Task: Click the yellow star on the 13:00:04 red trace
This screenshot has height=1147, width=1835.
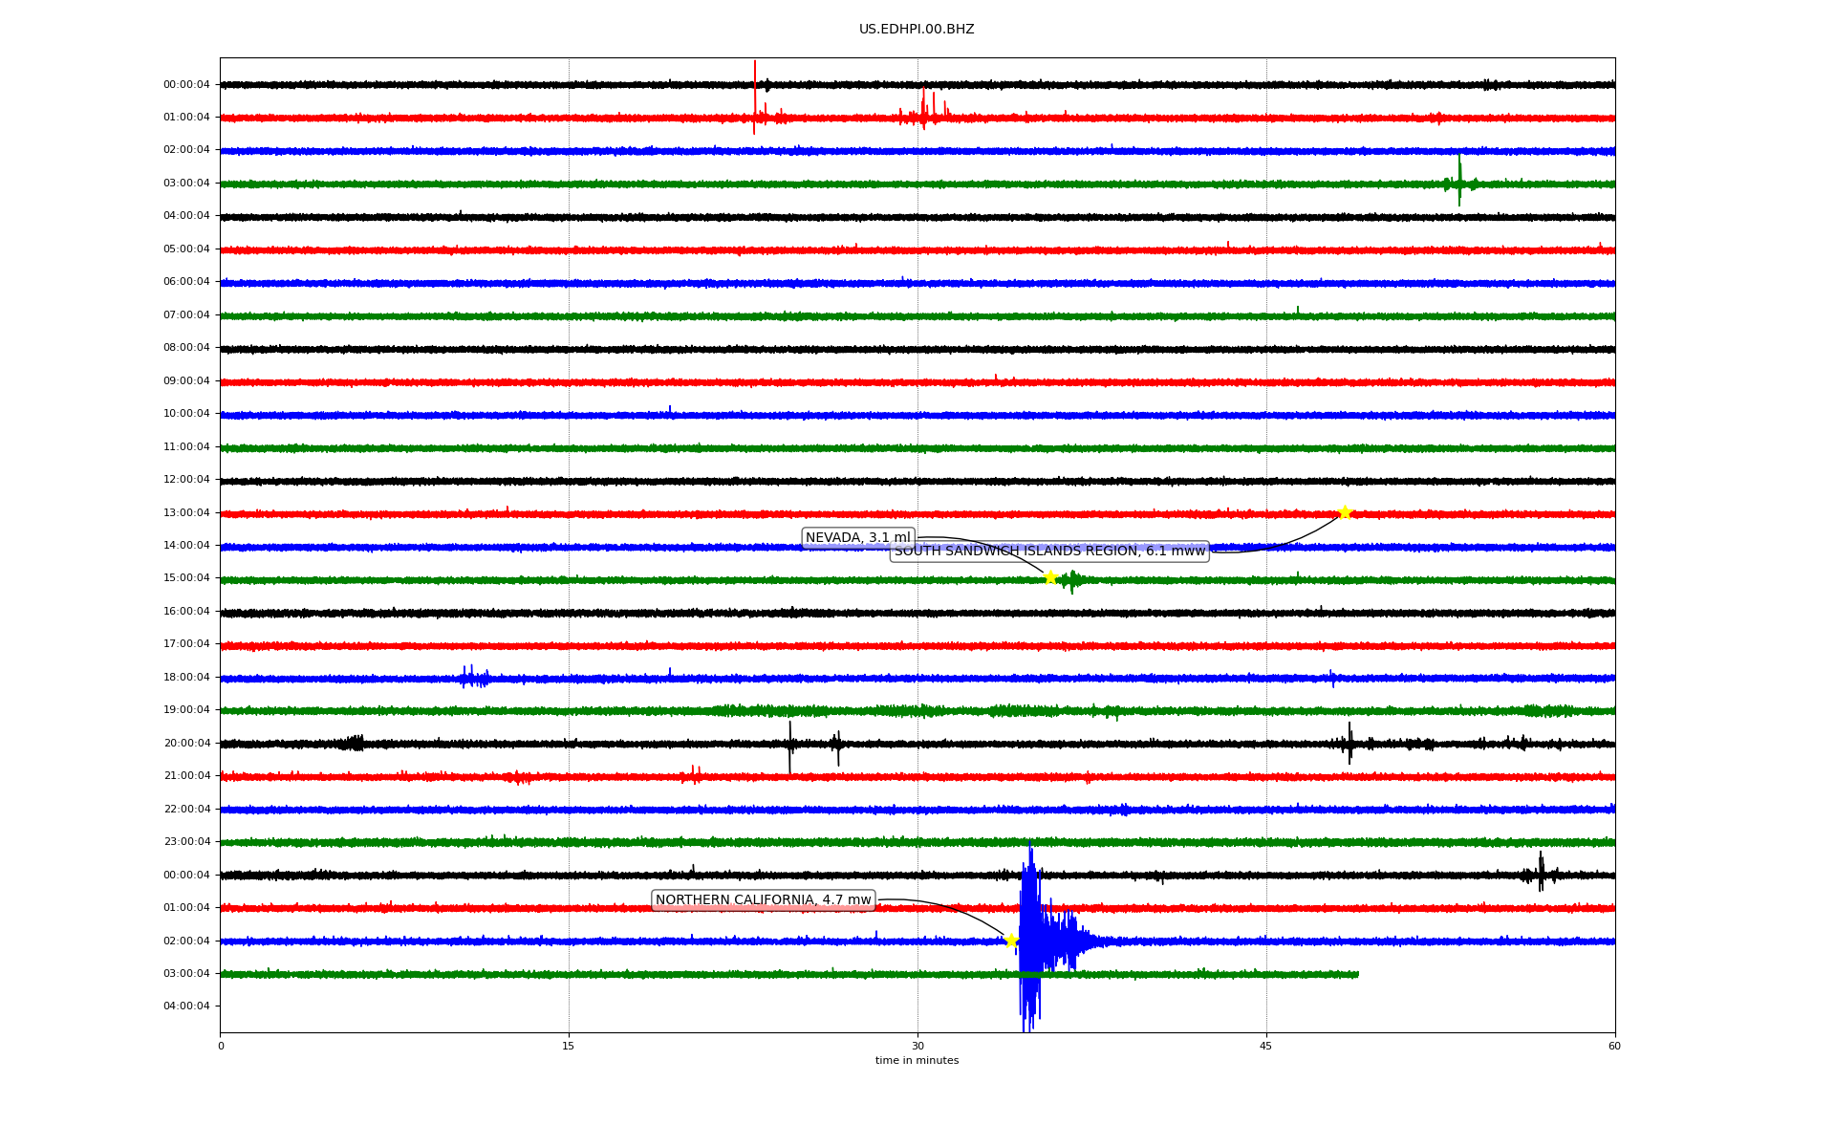Action: tap(1345, 512)
